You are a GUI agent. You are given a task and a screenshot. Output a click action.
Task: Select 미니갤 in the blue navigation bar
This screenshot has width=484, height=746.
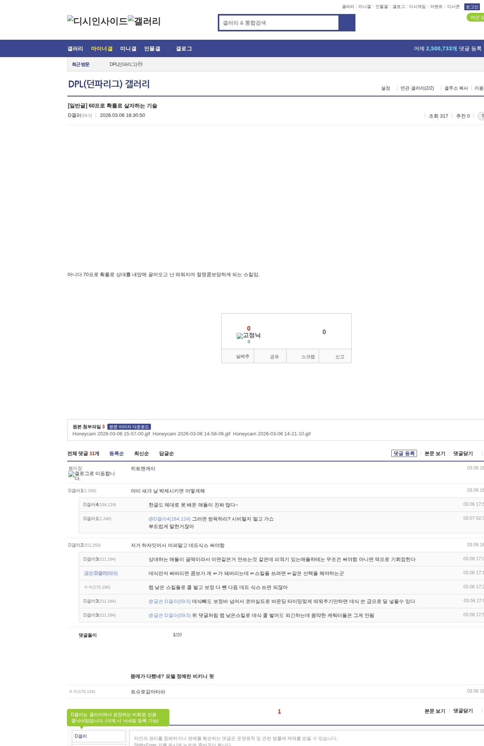[128, 49]
